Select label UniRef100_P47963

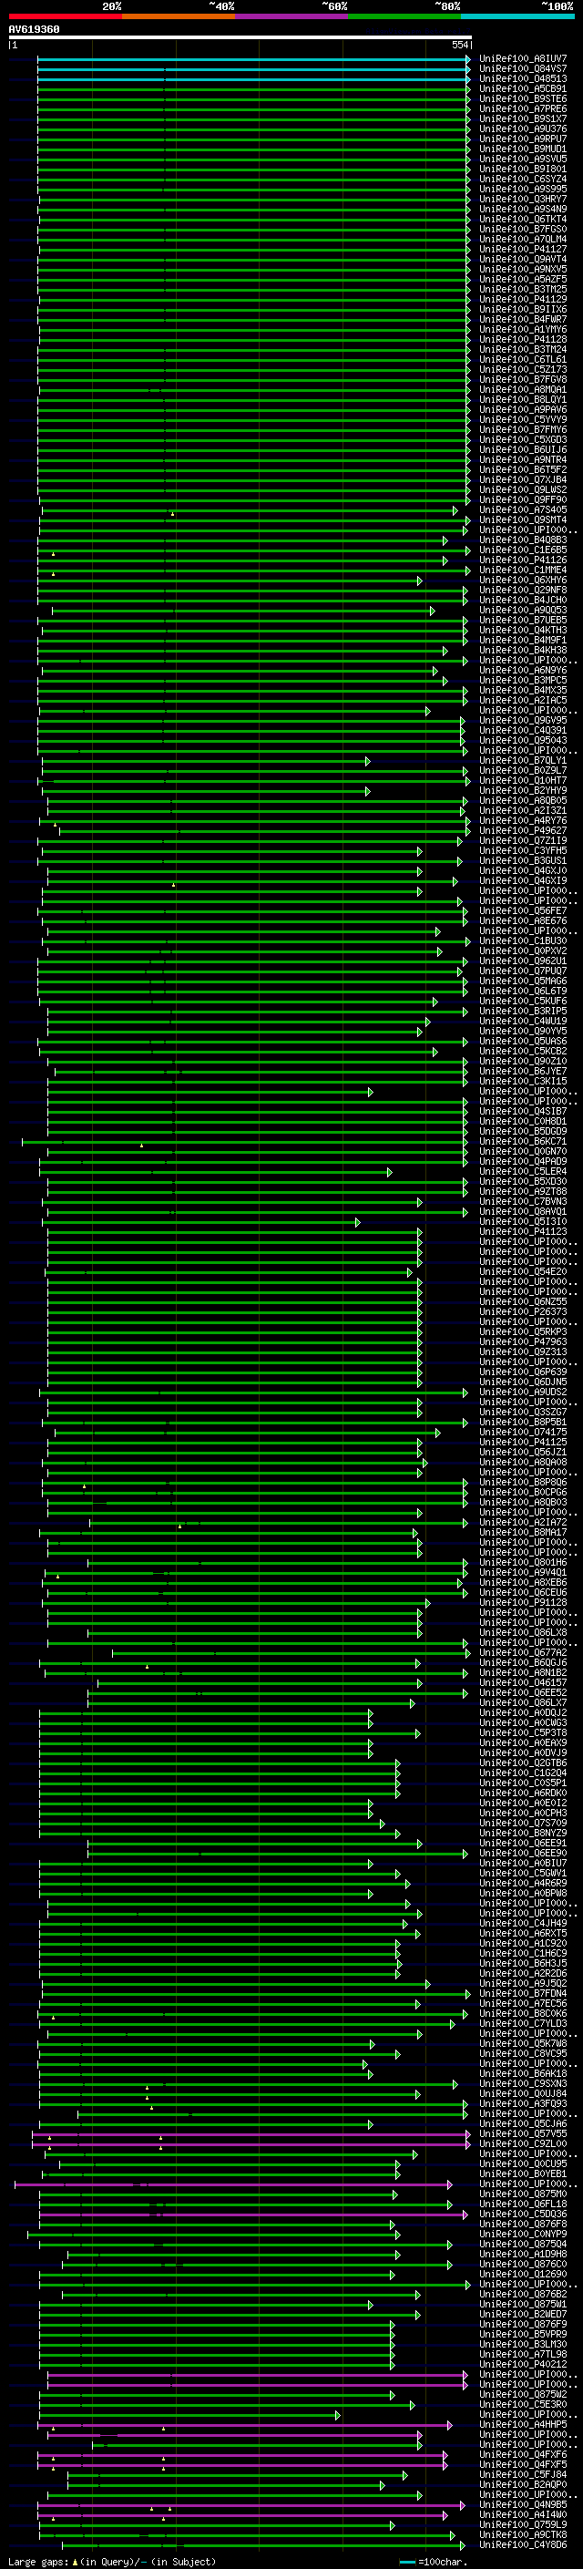[522, 1341]
